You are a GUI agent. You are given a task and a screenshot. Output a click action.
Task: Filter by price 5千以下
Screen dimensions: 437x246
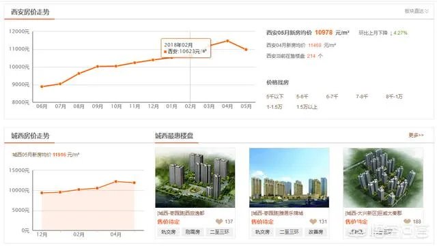click(x=274, y=97)
